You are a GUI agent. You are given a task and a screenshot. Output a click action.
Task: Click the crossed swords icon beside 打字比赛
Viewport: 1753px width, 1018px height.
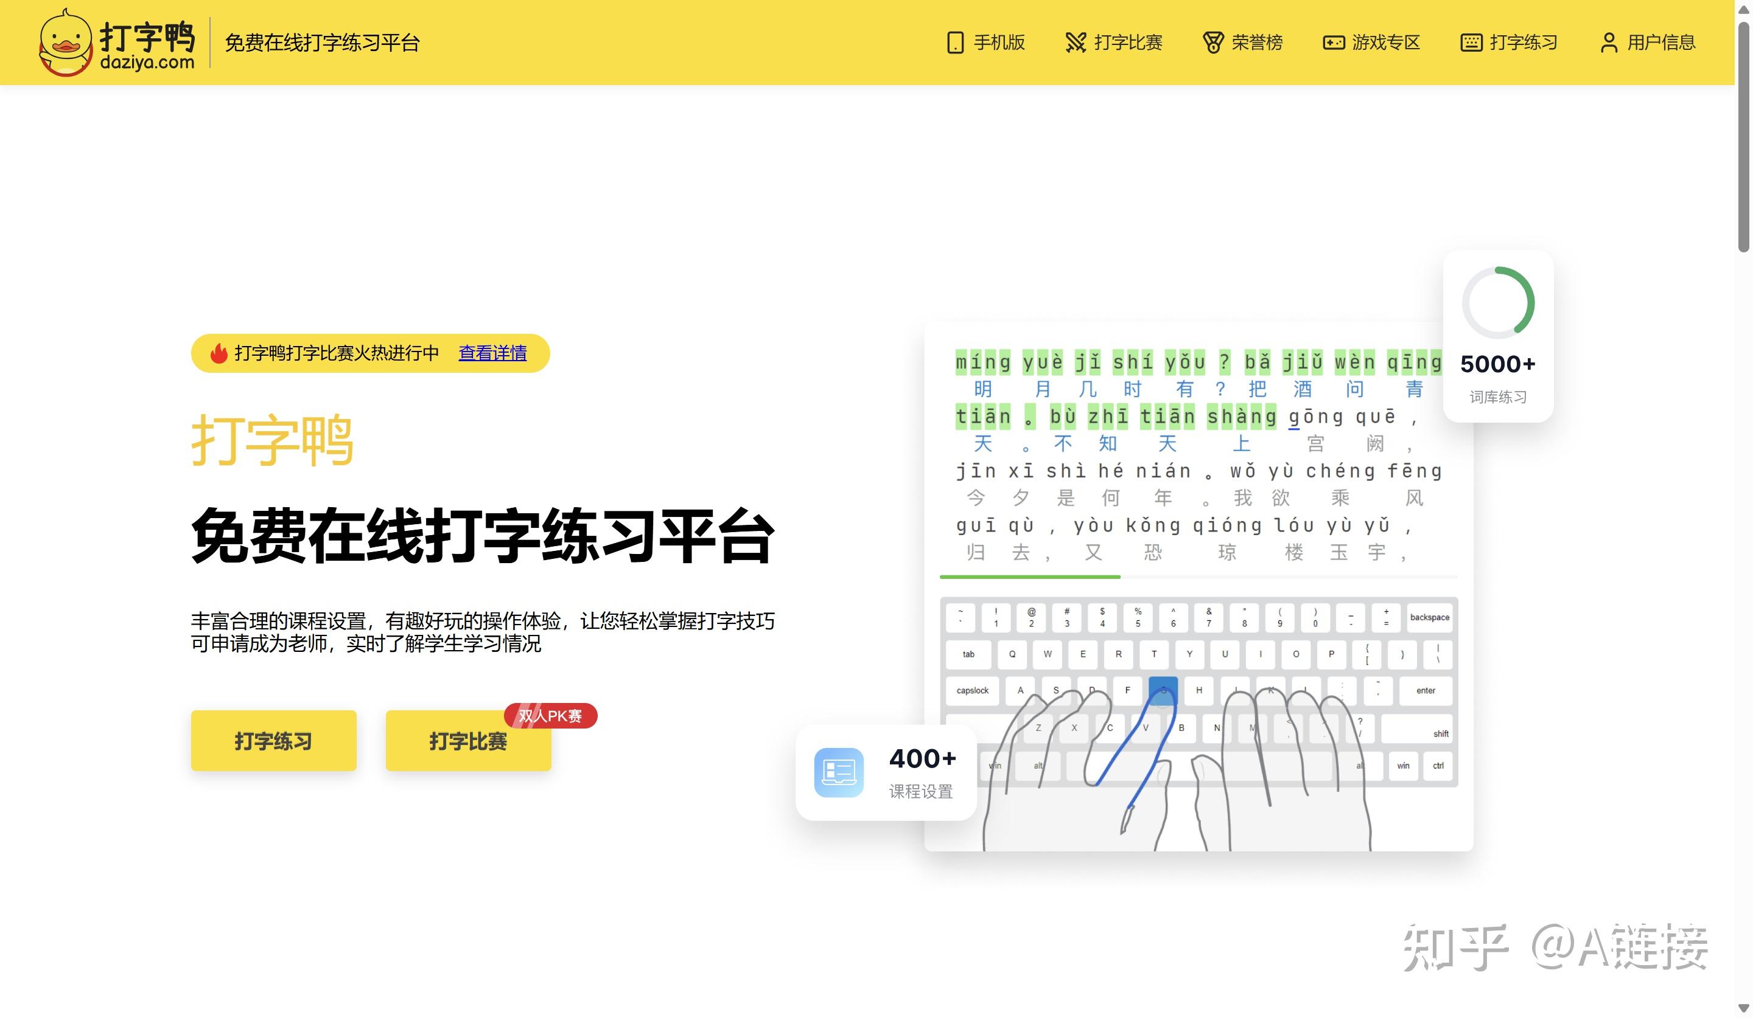1076,43
